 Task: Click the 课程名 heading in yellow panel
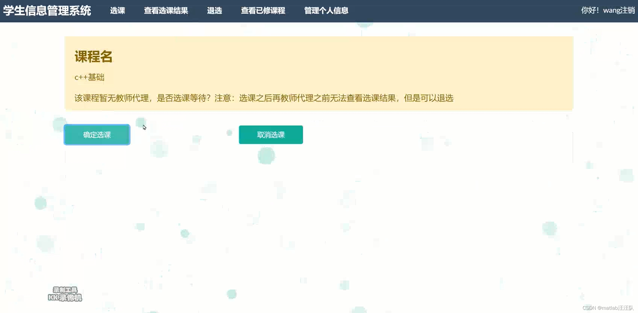point(93,56)
